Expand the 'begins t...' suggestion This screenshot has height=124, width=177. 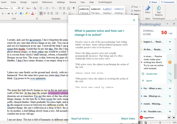click(x=170, y=42)
